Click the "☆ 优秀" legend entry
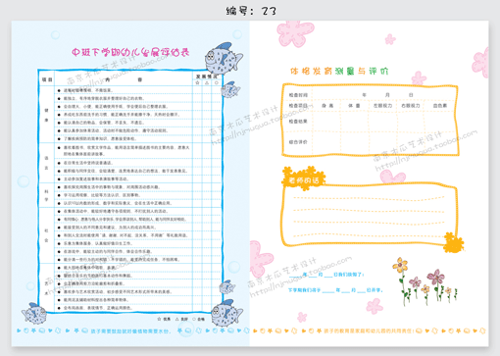500x356 pixels. coord(164,319)
